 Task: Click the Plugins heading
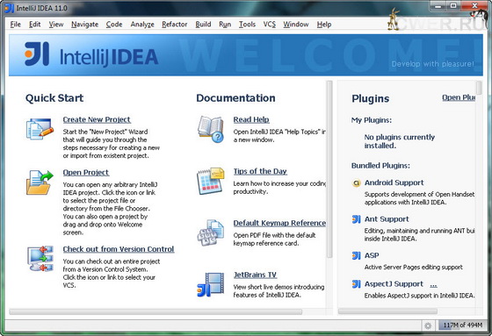coord(371,99)
